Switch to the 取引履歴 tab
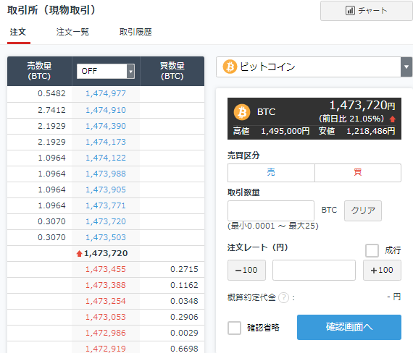 (135, 32)
